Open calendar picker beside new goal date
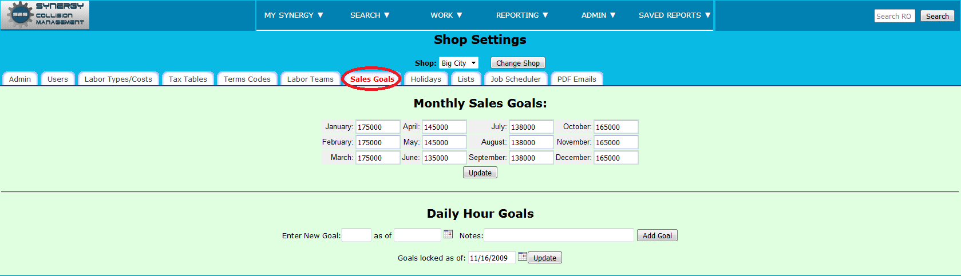961x276 pixels. click(448, 234)
